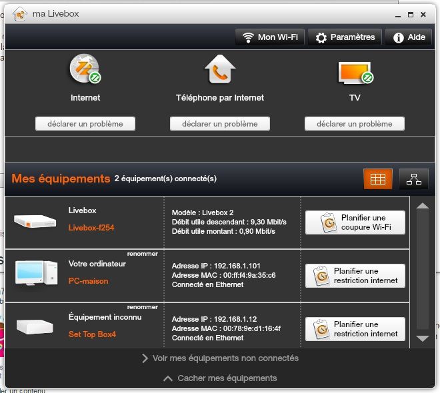Click the TV screen status icon
This screenshot has height=393, width=440.
click(355, 73)
